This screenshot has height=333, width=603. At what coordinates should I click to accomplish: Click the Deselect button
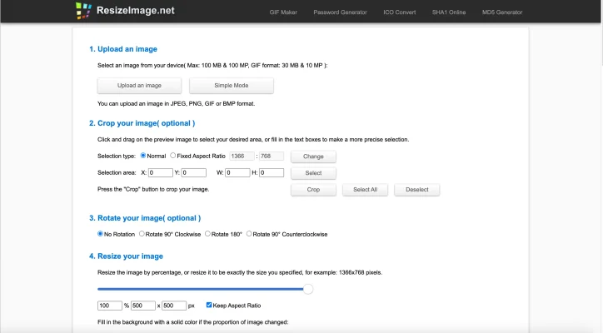point(416,190)
